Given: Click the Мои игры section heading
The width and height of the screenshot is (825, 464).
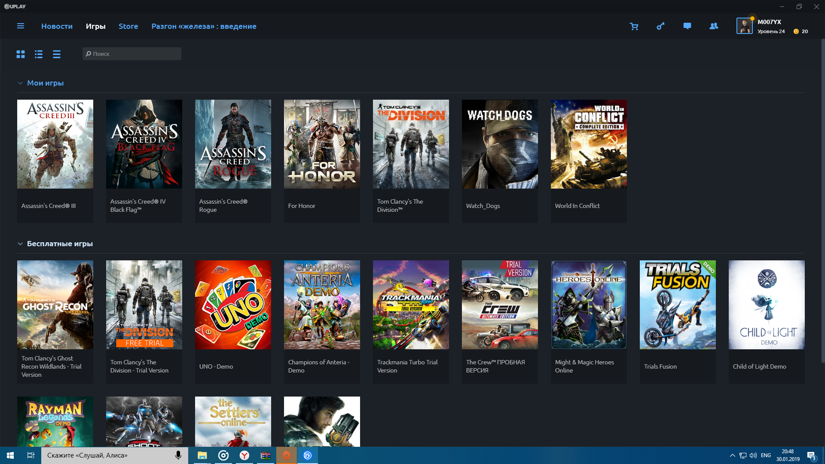Looking at the screenshot, I should pos(46,83).
